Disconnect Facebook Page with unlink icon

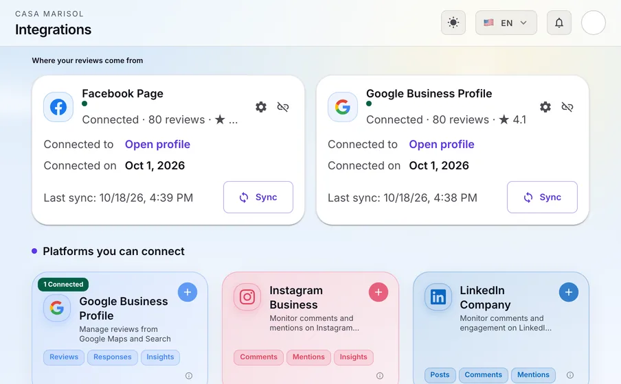(283, 107)
